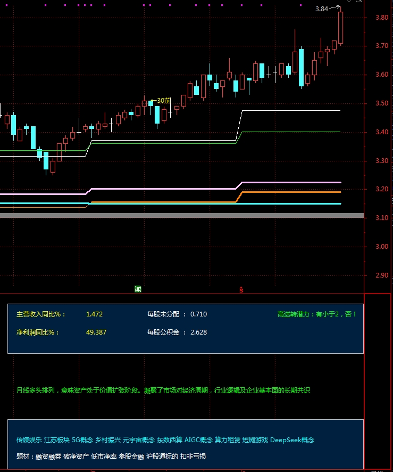Click the 3.20 price axis label
393x472 pixels.
click(x=382, y=189)
